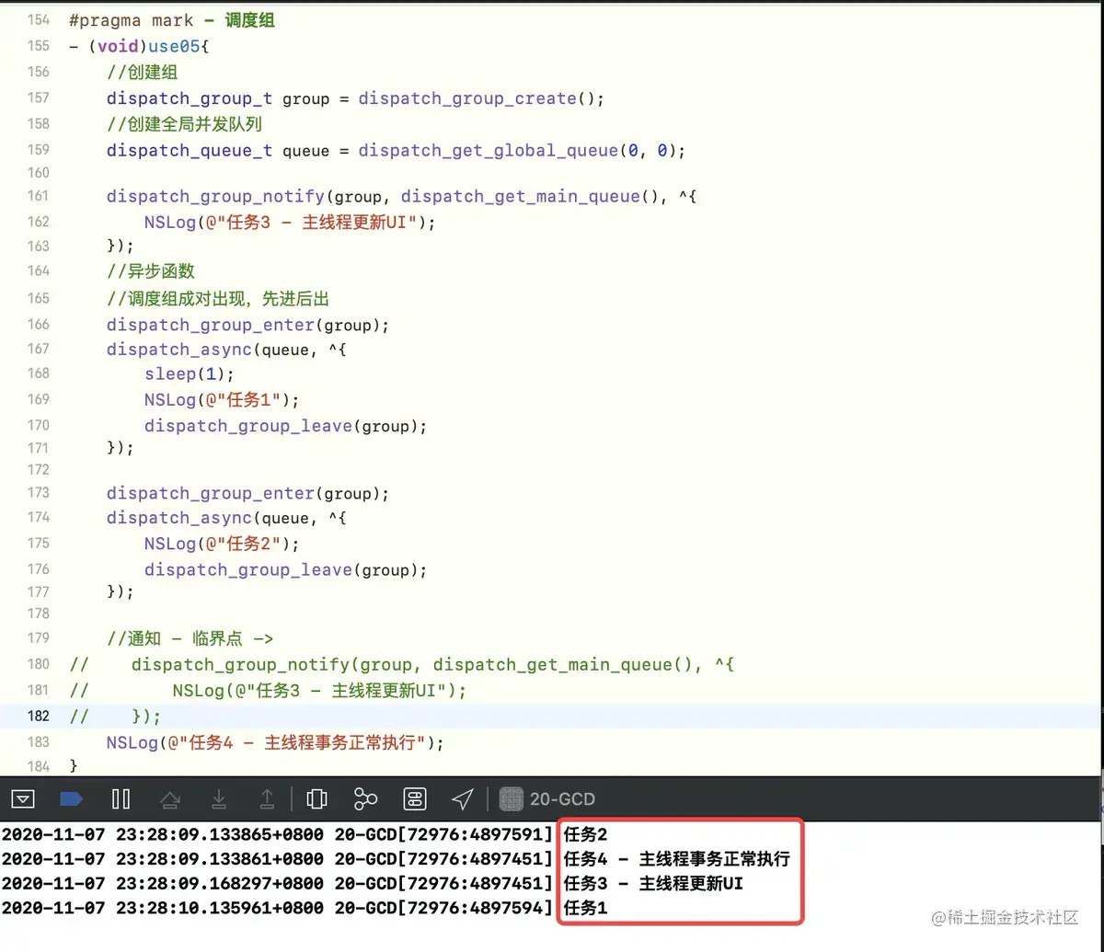The image size is (1104, 952).
Task: Click dispatch_async on line 174
Action: (x=179, y=518)
